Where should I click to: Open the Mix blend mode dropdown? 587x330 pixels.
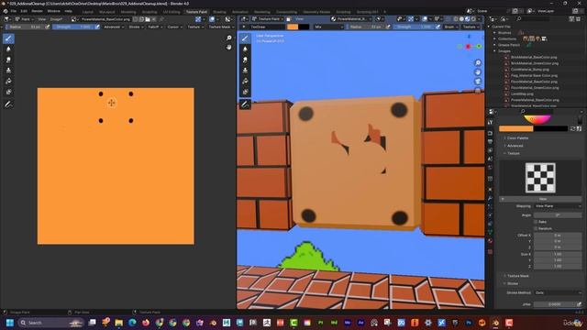click(328, 27)
